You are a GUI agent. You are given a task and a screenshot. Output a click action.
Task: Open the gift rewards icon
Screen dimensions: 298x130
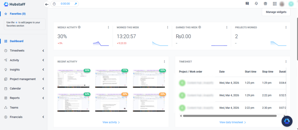click(x=265, y=4)
